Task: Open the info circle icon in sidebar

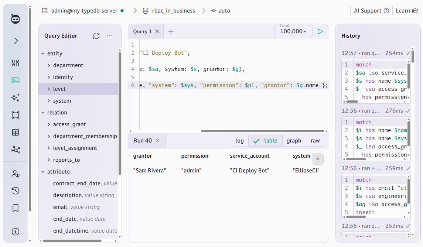Action: click(x=16, y=231)
